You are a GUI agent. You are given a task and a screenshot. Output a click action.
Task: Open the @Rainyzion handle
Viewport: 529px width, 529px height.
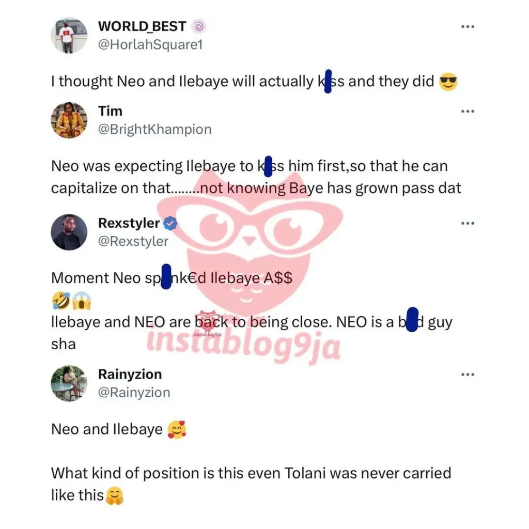(134, 393)
